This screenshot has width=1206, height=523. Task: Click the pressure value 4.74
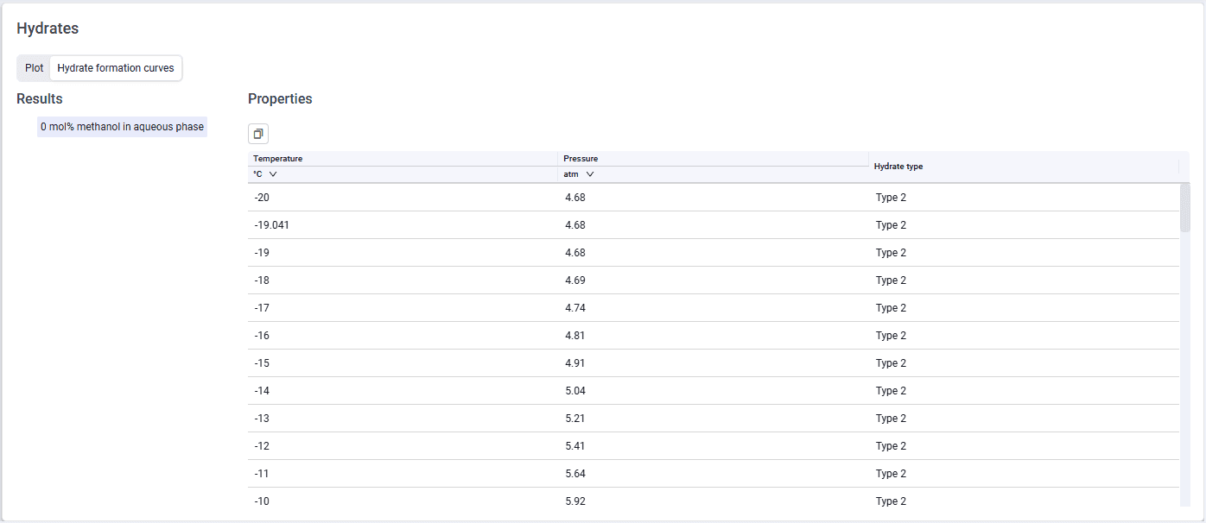[714, 308]
